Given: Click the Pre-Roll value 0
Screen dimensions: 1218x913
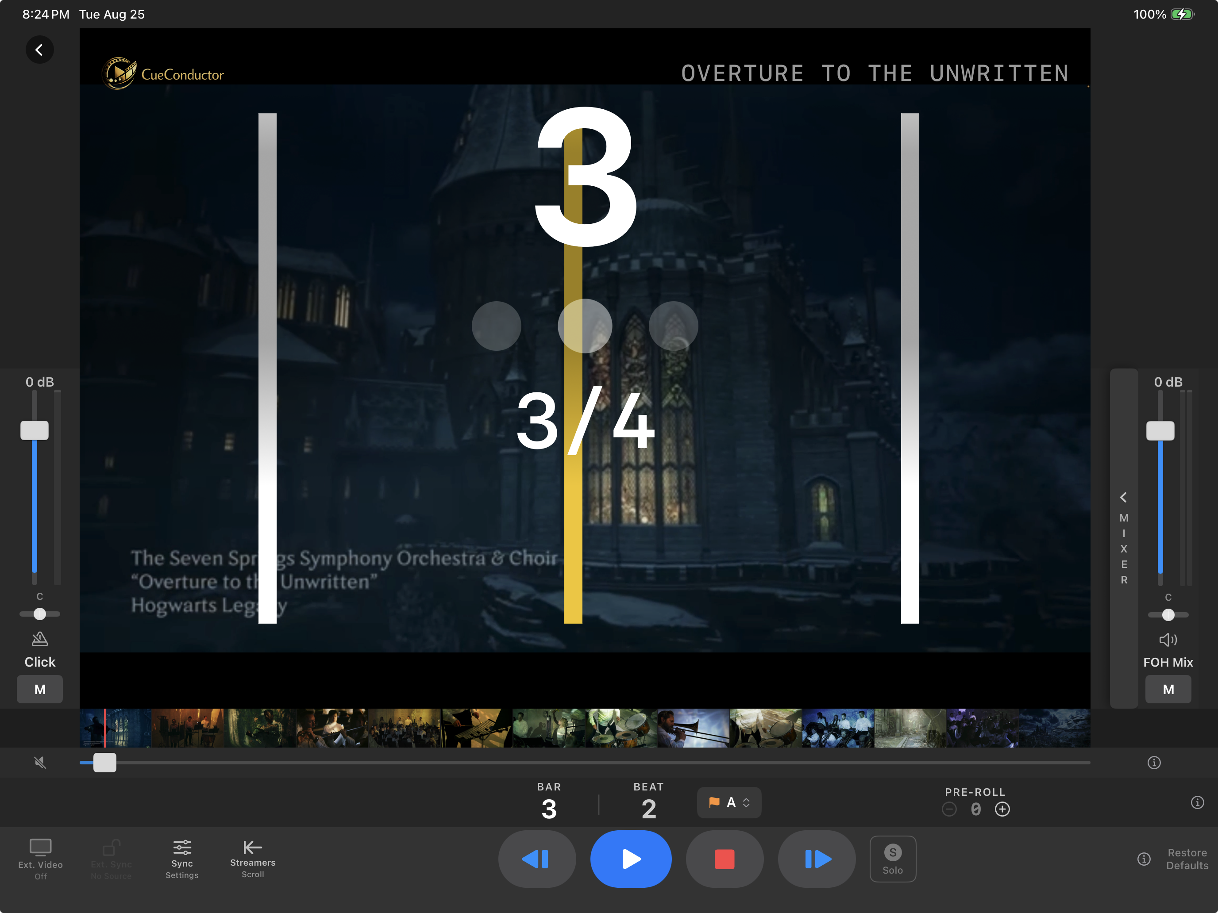Looking at the screenshot, I should click(976, 809).
